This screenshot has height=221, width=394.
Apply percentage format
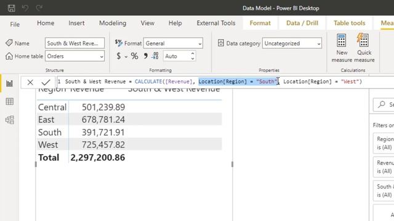click(134, 56)
